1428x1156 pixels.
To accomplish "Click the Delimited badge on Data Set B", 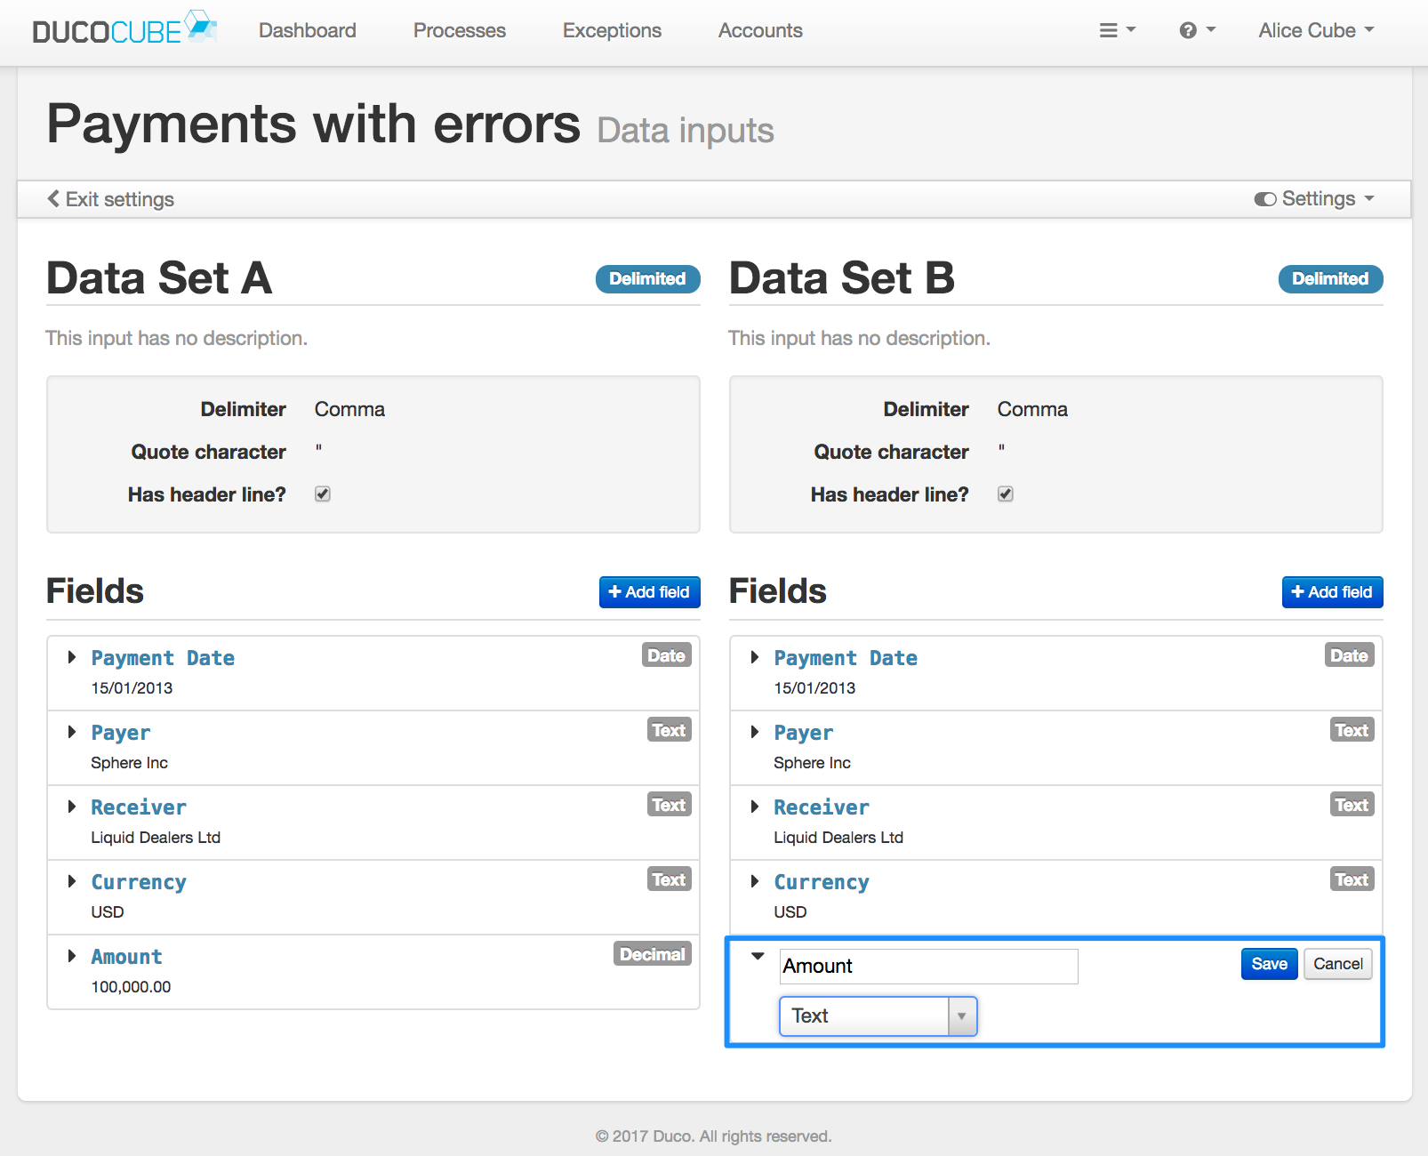I will (1330, 279).
